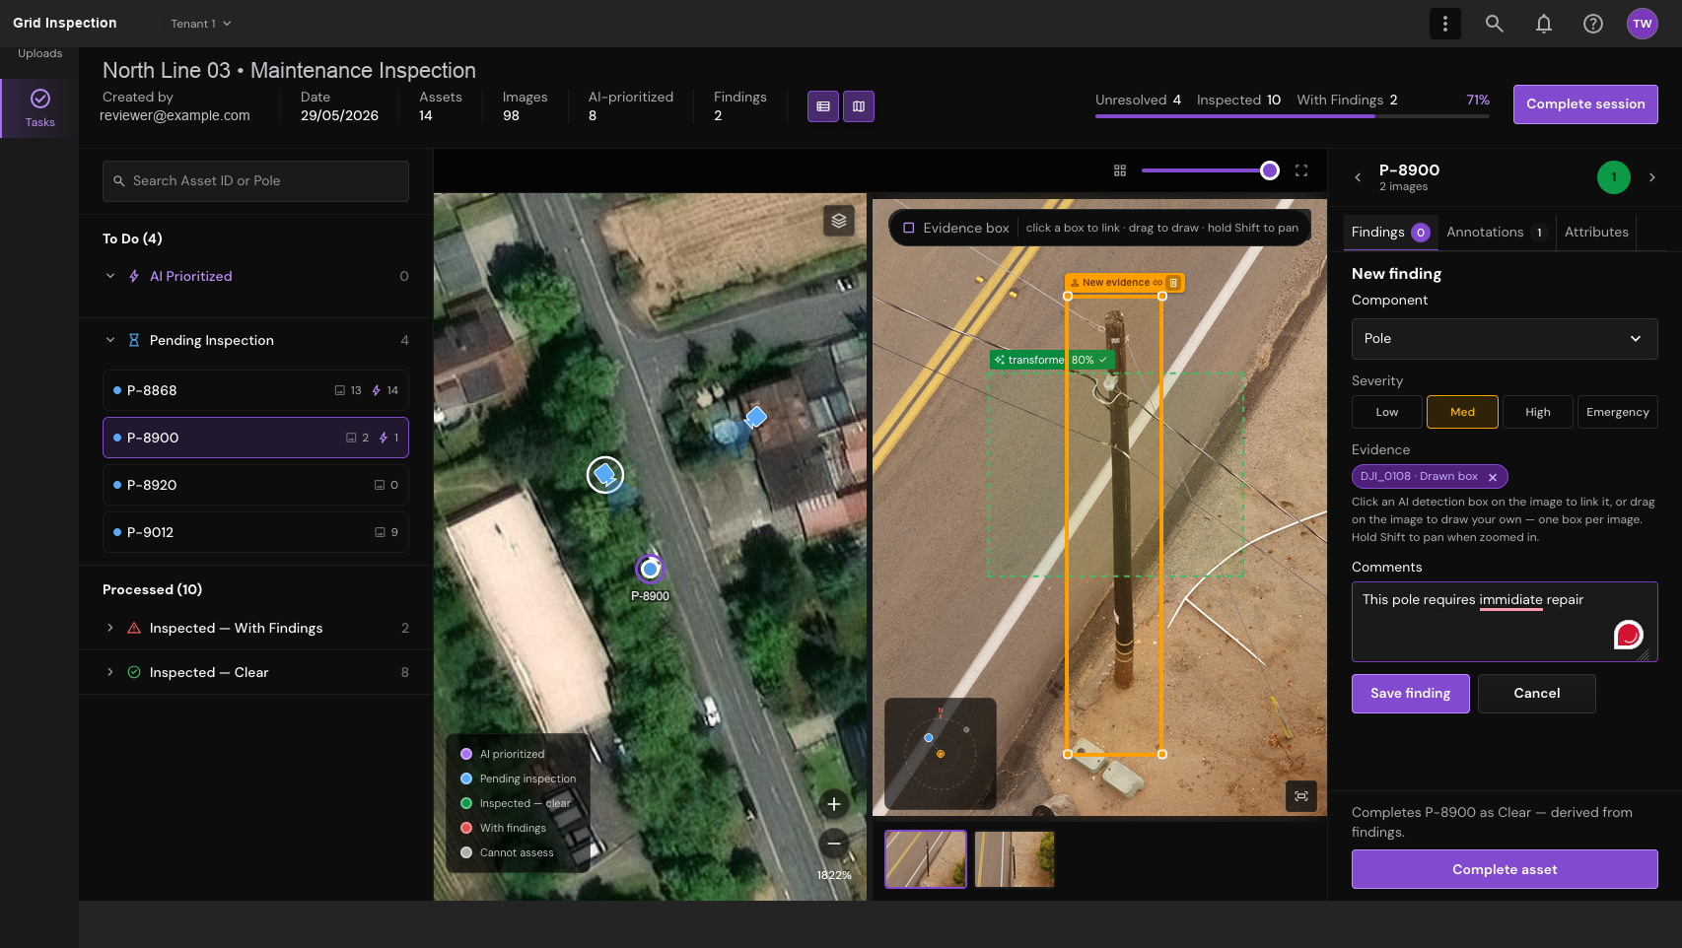Open the Tenant 1 dropdown
Viewport: 1682px width, 948px height.
[201, 24]
